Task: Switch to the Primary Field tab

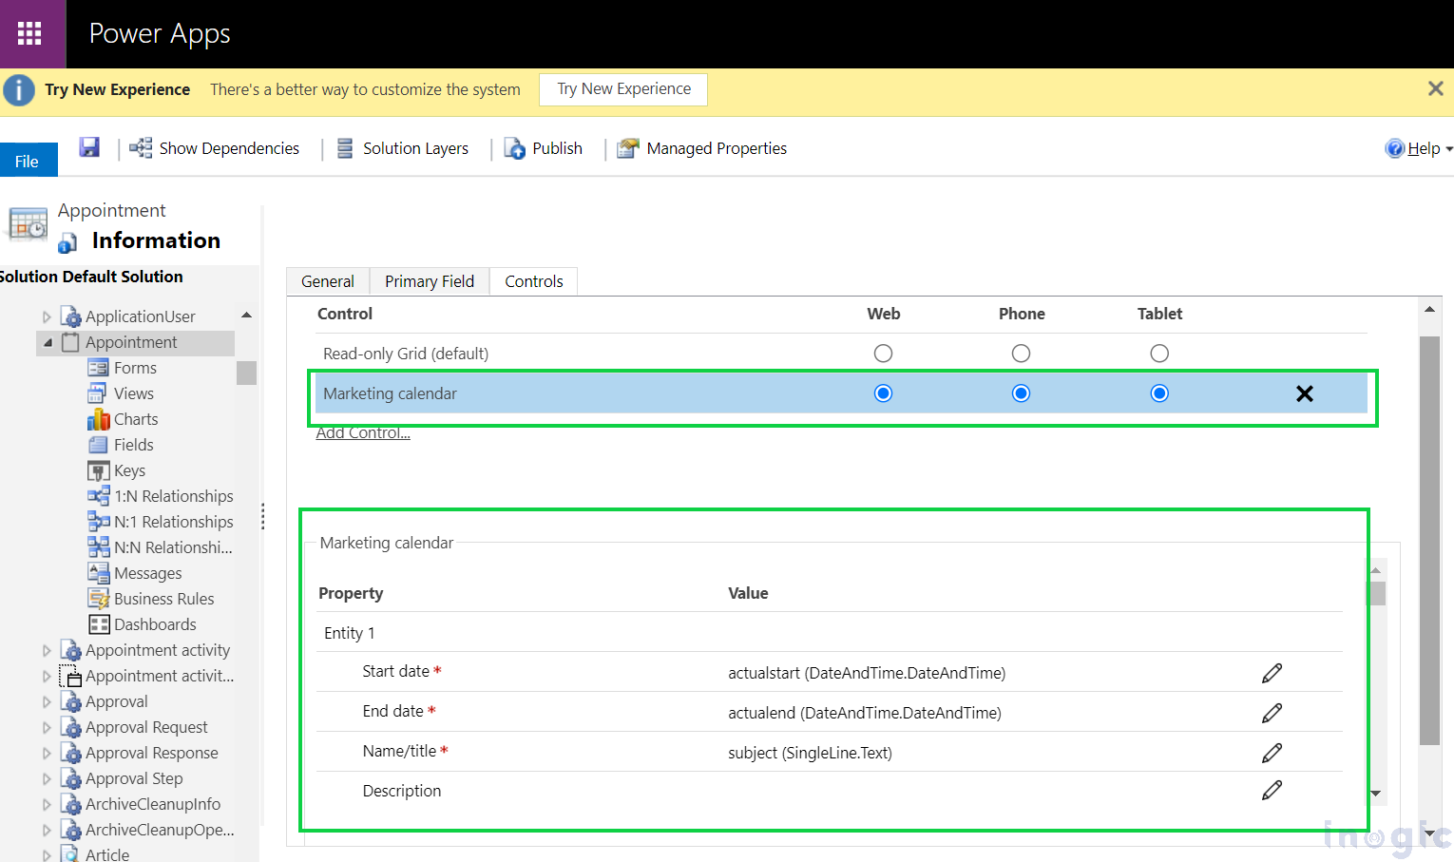Action: (430, 281)
